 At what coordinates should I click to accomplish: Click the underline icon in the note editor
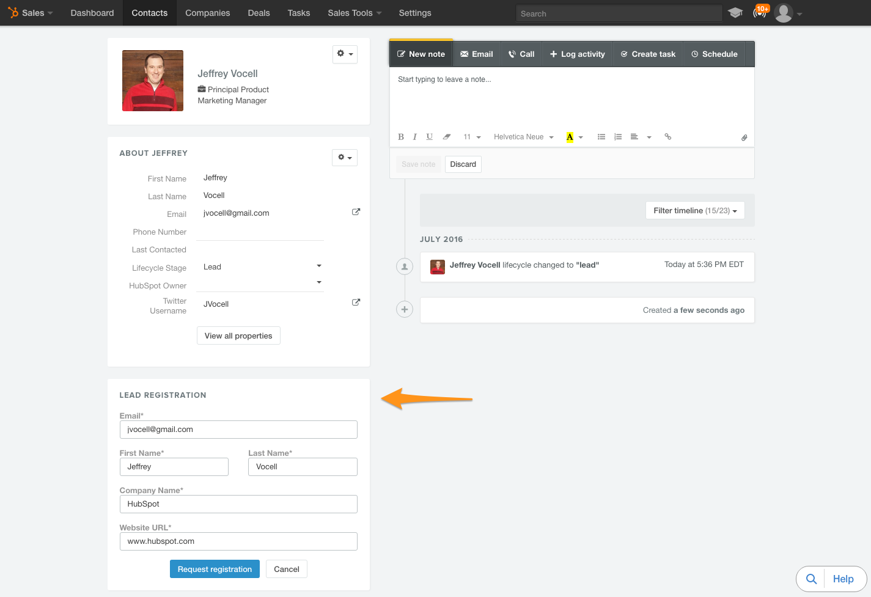(x=429, y=136)
